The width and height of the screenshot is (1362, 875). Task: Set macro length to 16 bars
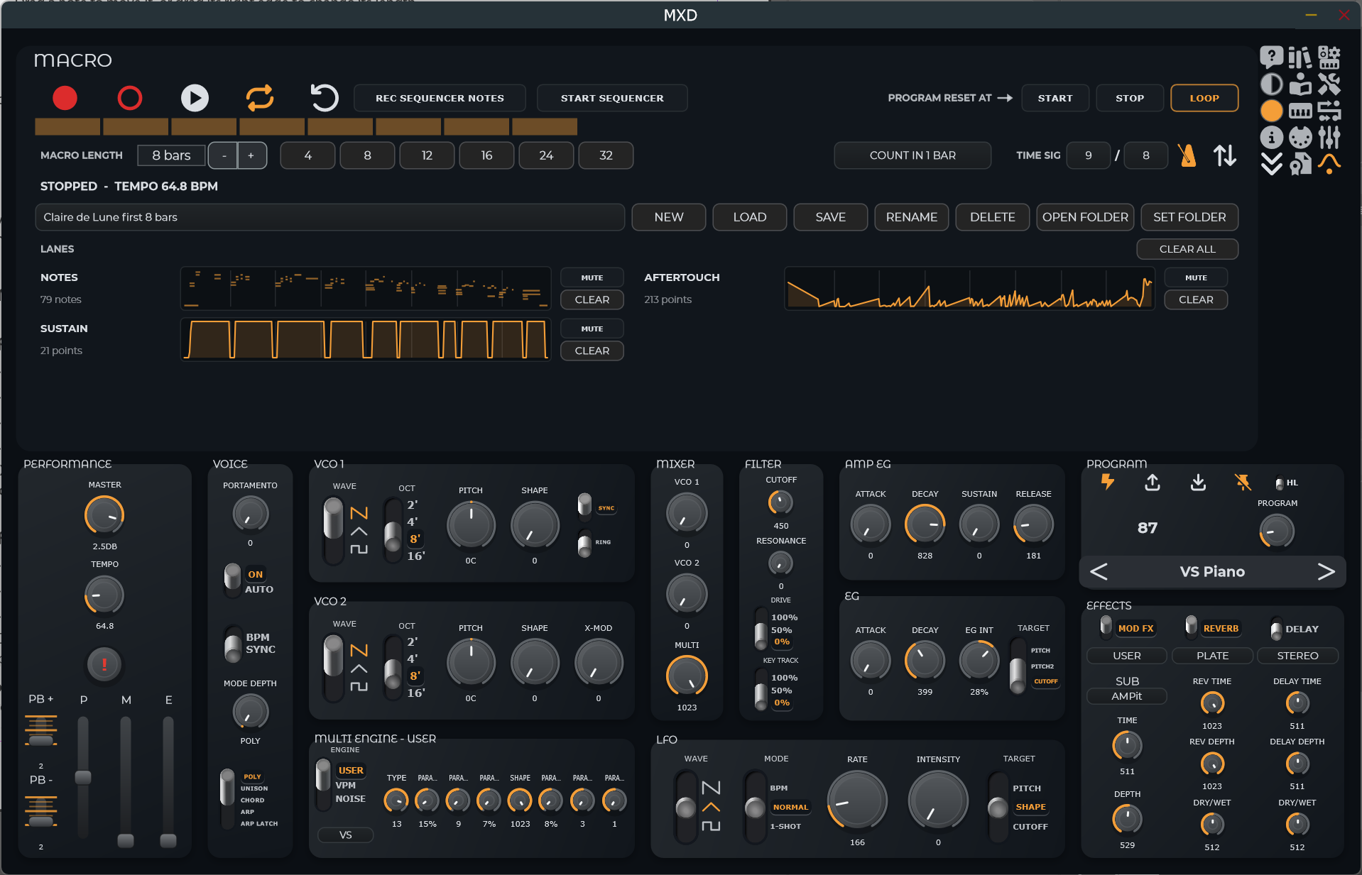486,155
